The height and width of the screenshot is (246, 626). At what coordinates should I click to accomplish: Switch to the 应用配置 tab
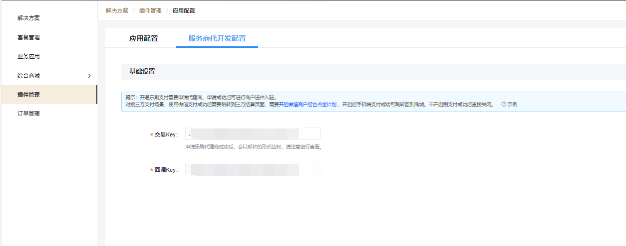pos(143,38)
